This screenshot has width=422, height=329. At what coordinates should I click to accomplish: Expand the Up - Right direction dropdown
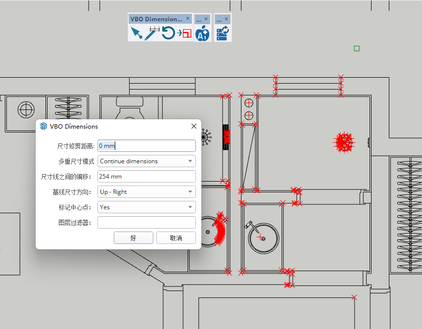pos(146,192)
